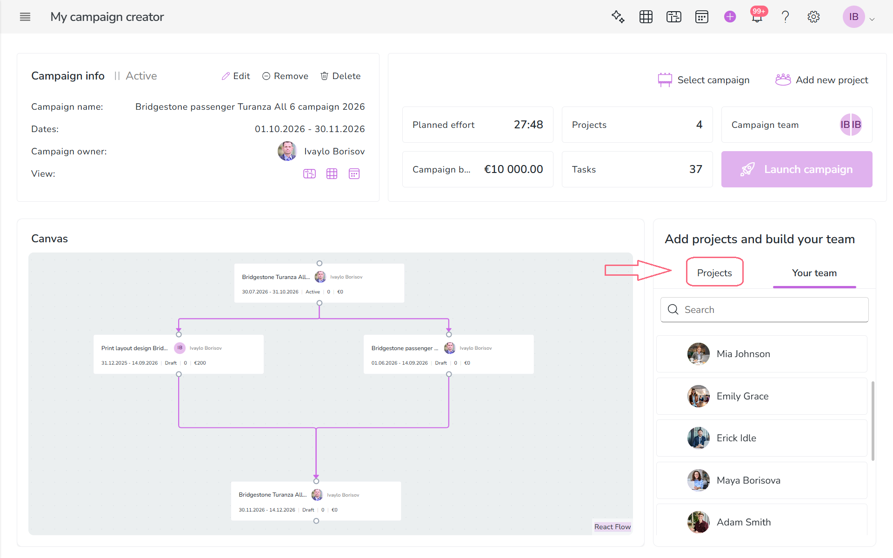The image size is (893, 558).
Task: Click the Planned effort 27:48 card
Action: [x=478, y=125]
